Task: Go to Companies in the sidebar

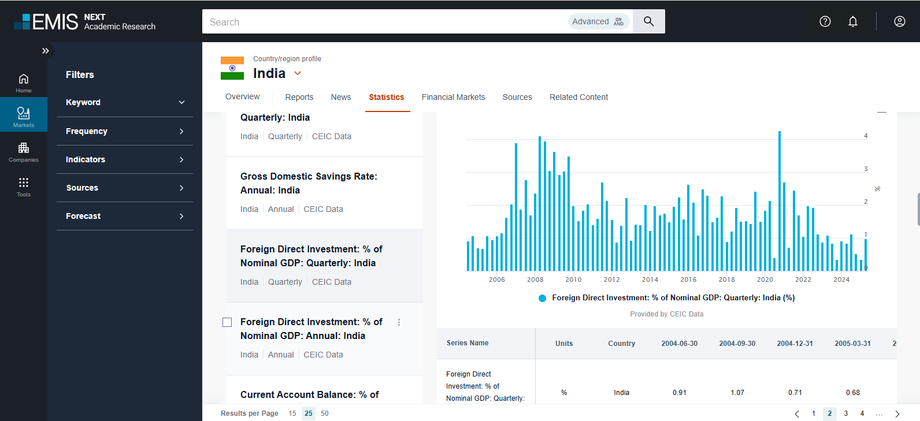Action: pos(23,151)
